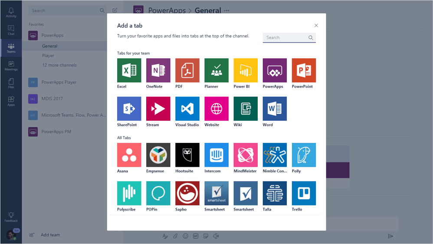Screen dimensions: 433x244
Task: Add a SharePoint tab
Action: (x=129, y=109)
